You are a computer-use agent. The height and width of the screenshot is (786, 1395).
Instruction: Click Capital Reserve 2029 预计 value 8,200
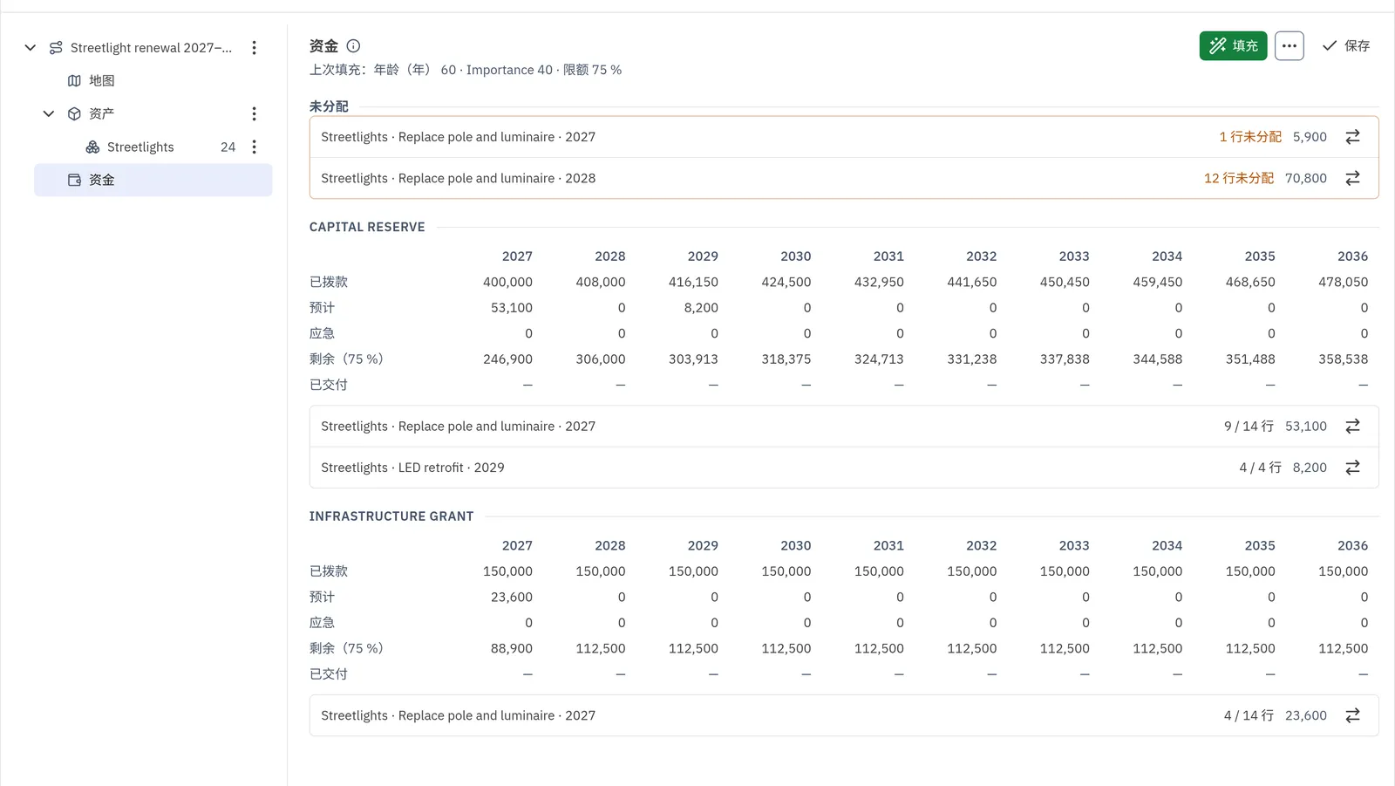701,308
